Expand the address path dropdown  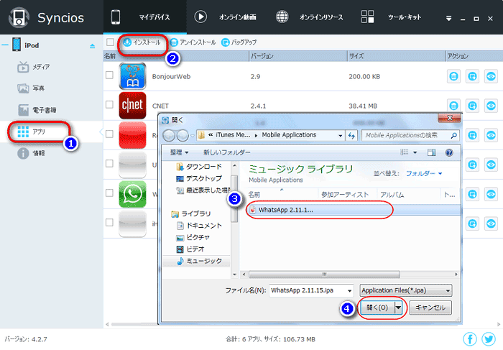(340, 136)
